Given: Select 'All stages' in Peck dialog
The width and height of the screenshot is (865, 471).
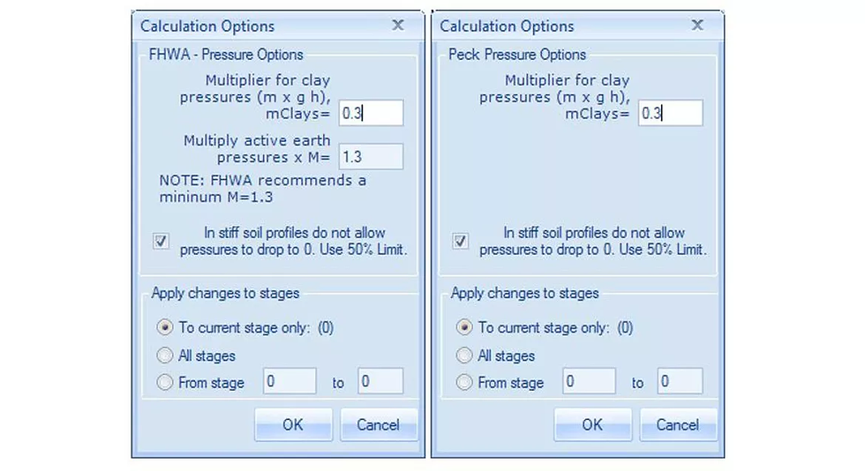Looking at the screenshot, I should (463, 355).
